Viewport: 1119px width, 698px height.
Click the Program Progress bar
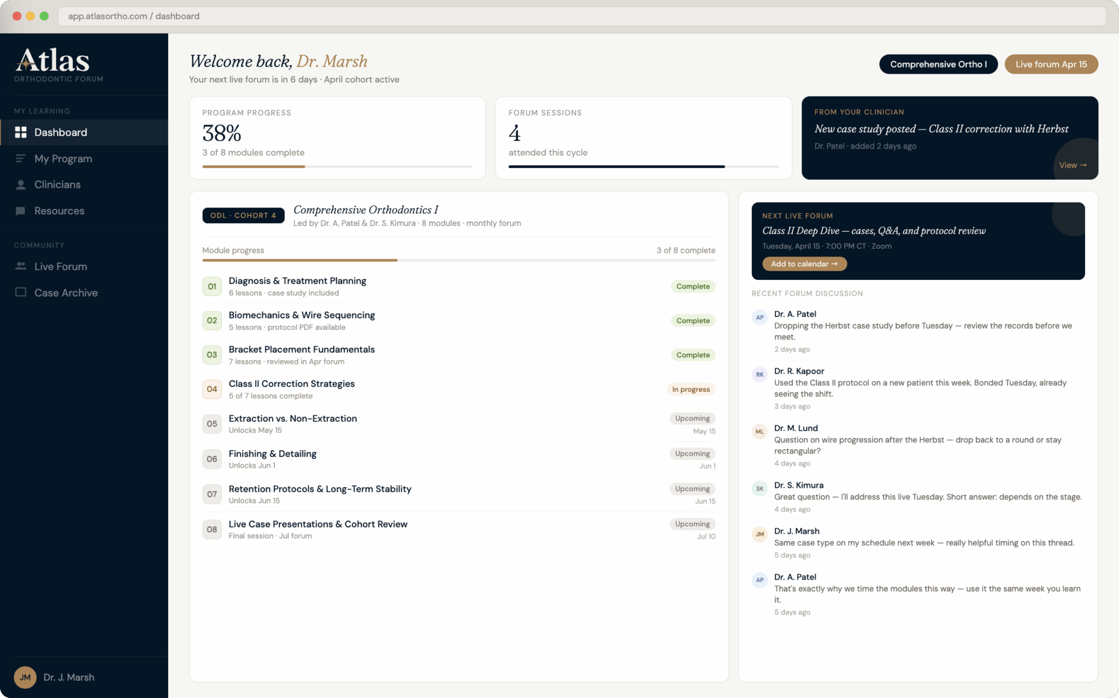[337, 166]
